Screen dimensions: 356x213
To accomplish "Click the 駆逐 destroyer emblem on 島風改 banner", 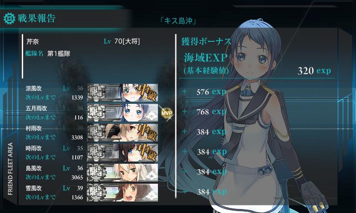I will [x=96, y=172].
